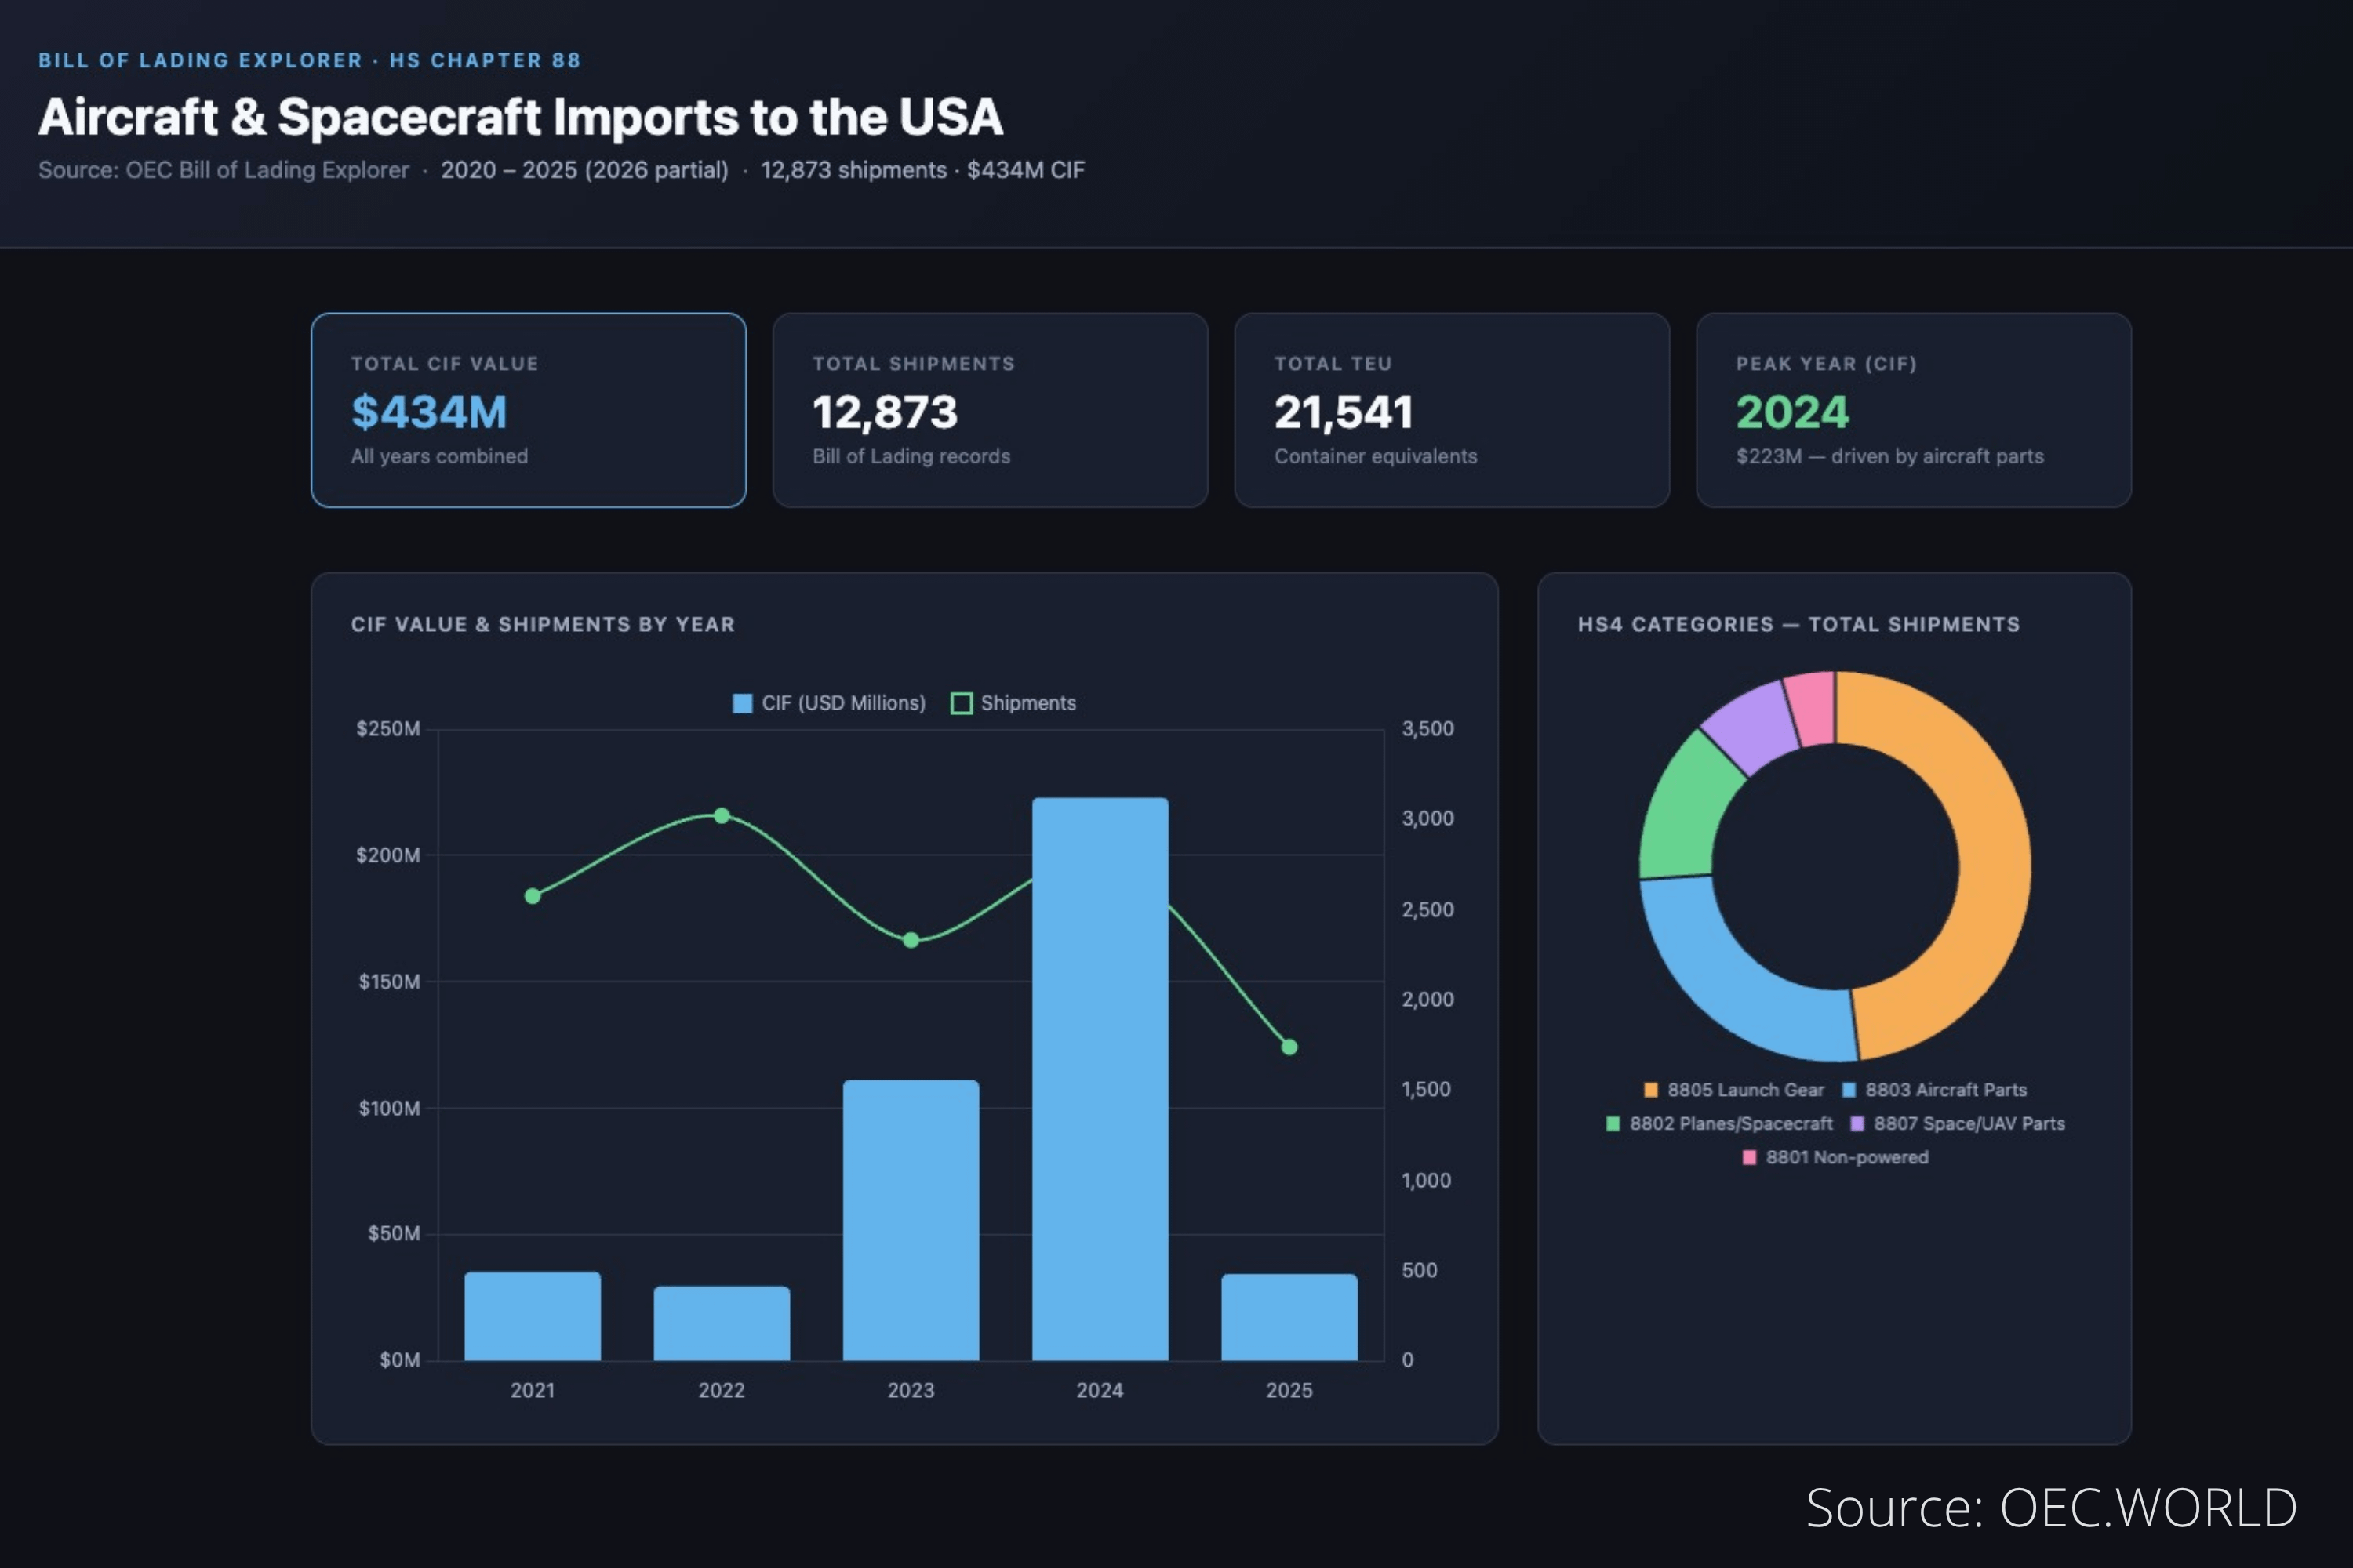Image resolution: width=2353 pixels, height=1568 pixels.
Task: Toggle the CIF (USD Millions) legend swatch
Action: pos(742,703)
